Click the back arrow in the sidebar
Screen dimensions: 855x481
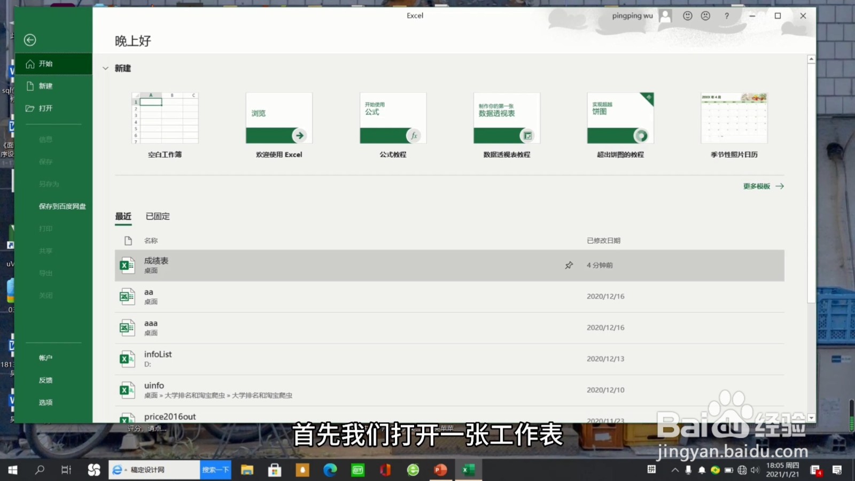coord(30,40)
